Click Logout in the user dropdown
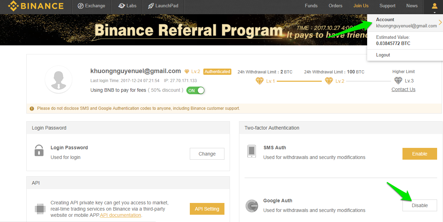This screenshot has height=222, width=443. tap(383, 55)
